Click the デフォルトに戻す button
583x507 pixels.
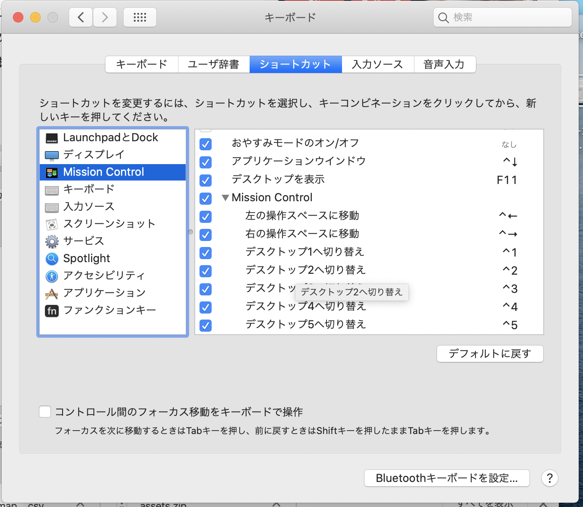490,354
